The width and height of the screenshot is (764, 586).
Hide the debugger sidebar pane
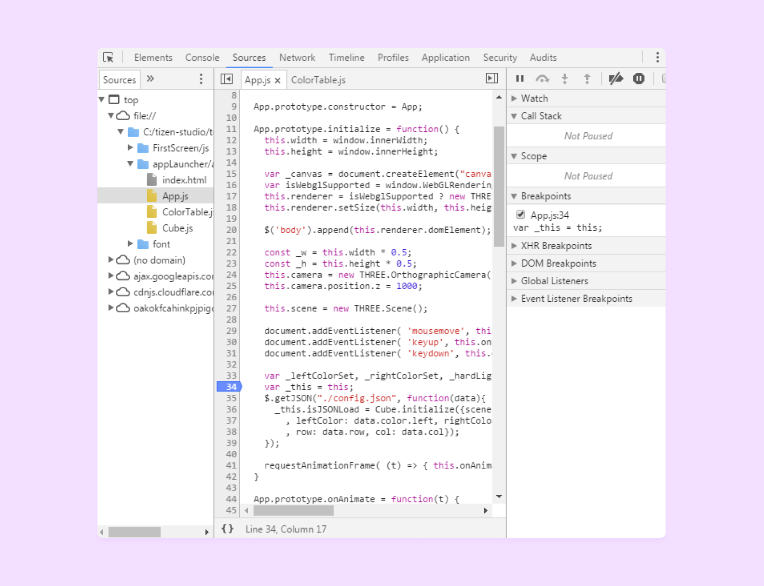click(x=491, y=78)
